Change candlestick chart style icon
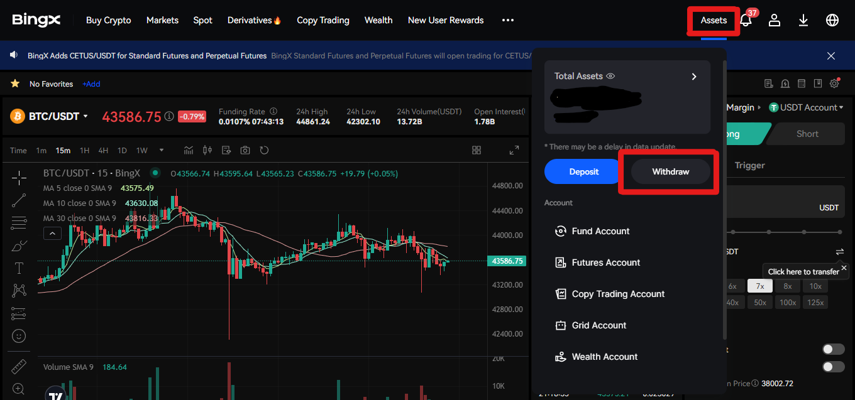 207,150
